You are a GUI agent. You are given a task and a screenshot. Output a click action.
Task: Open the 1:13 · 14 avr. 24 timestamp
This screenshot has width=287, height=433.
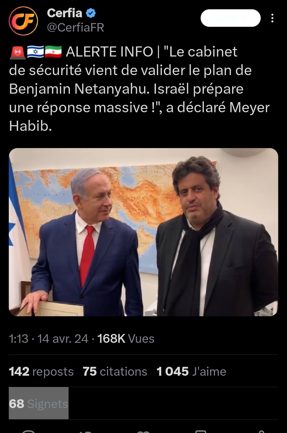pos(49,339)
